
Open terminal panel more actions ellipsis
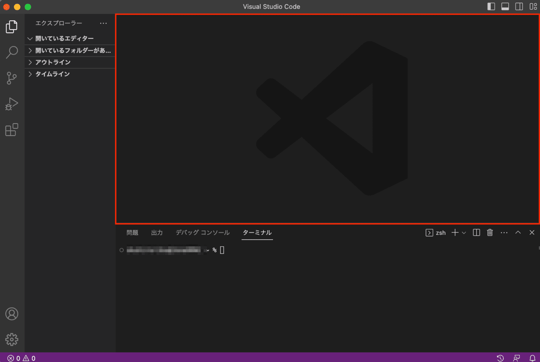[504, 232]
